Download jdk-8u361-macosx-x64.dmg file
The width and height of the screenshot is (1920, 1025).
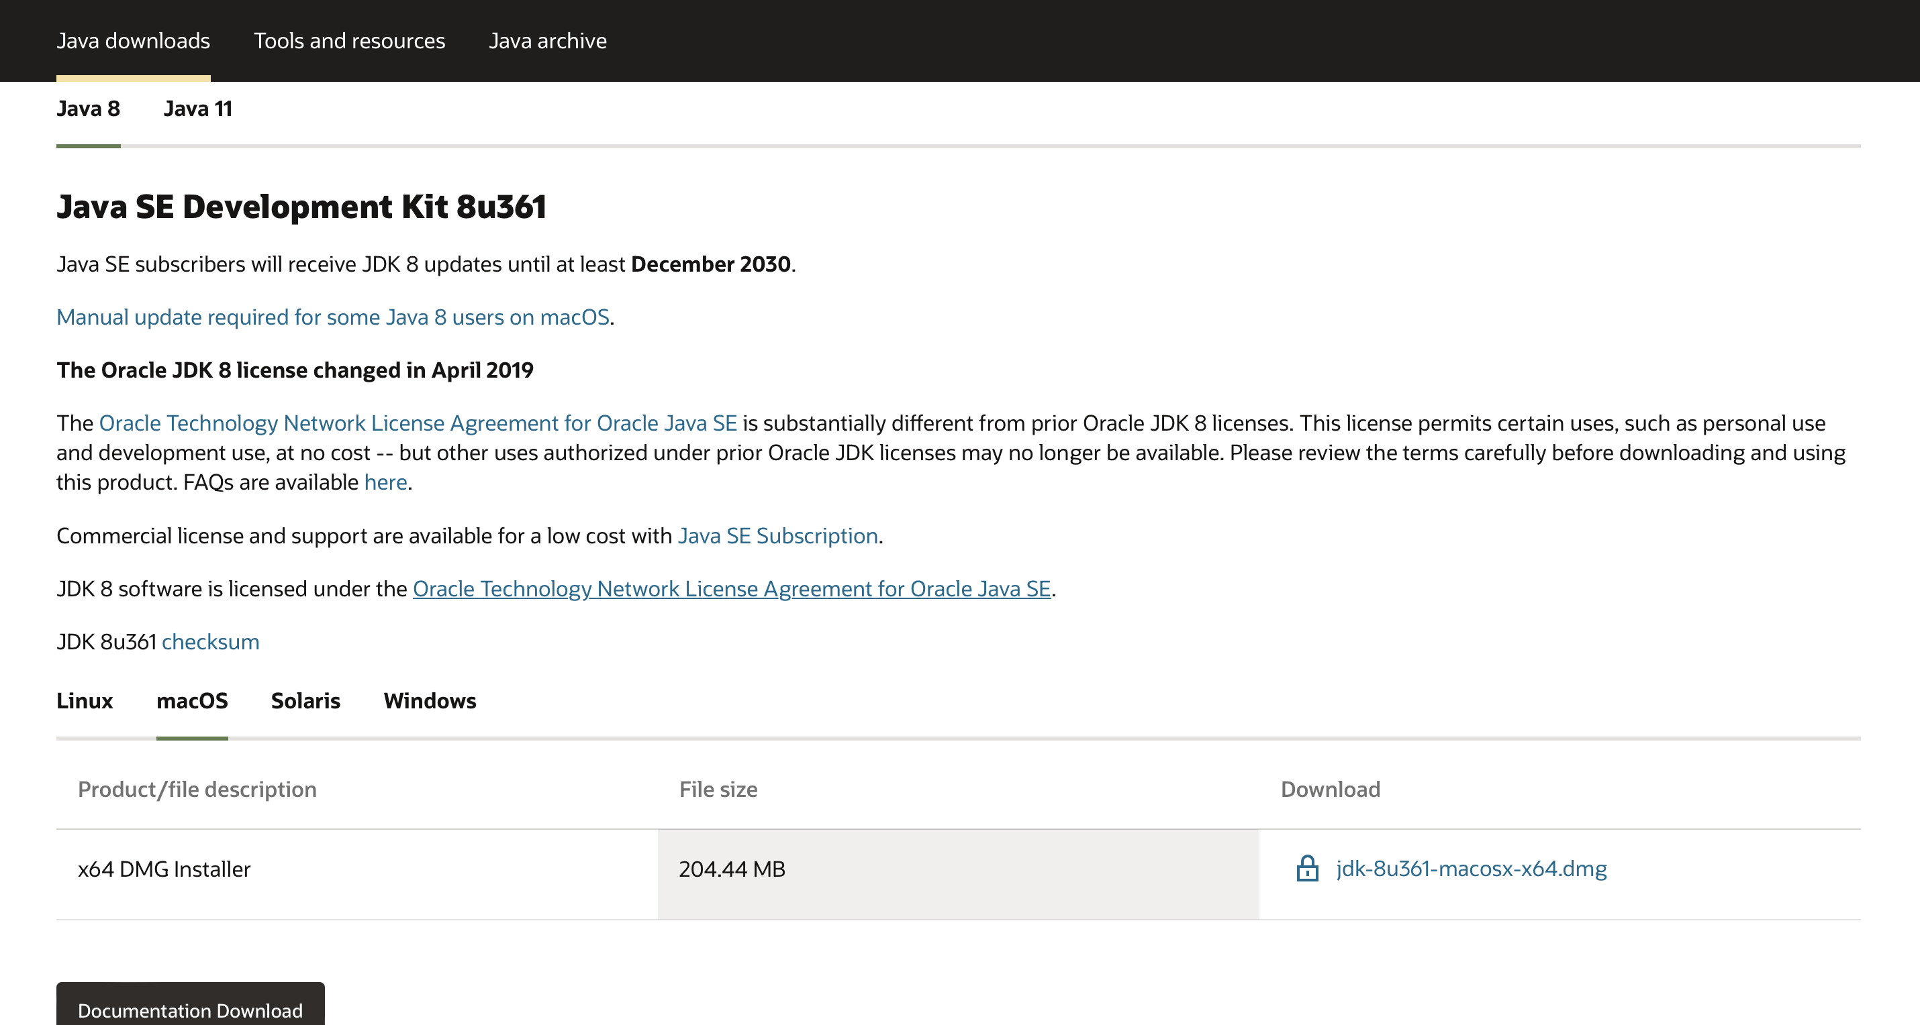point(1471,869)
